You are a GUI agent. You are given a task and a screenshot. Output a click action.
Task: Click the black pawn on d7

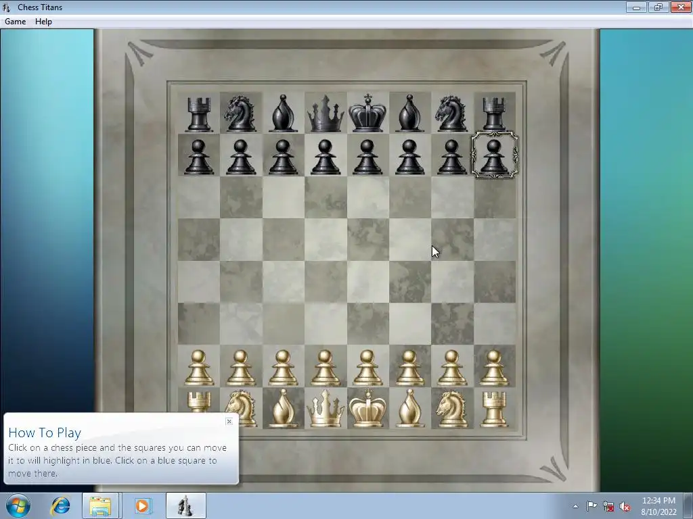coord(326,157)
